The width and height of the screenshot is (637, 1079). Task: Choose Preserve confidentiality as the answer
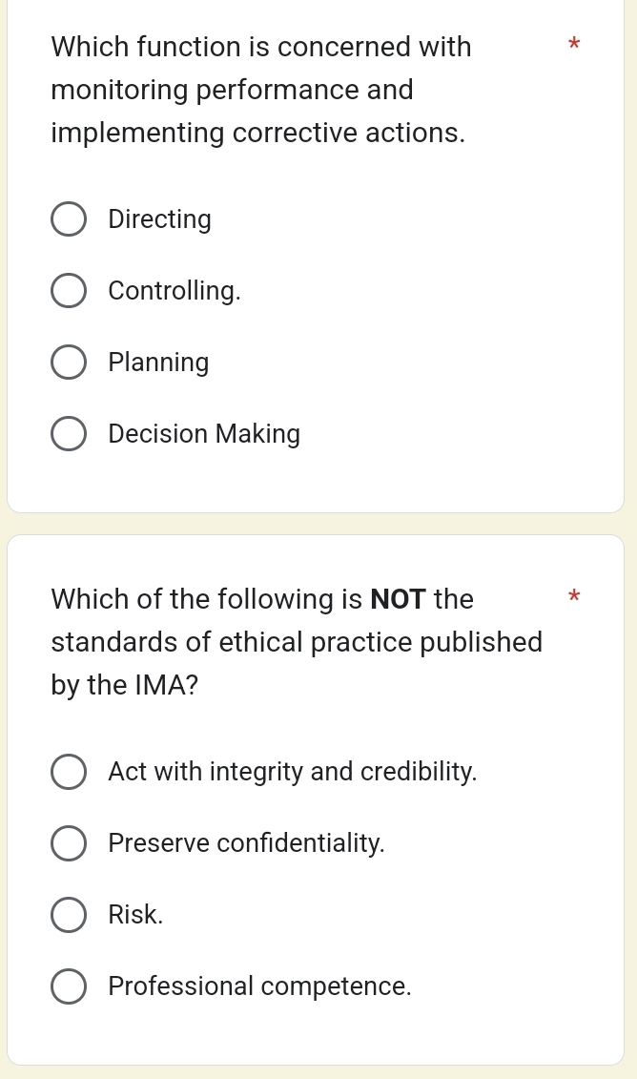pyautogui.click(x=69, y=843)
